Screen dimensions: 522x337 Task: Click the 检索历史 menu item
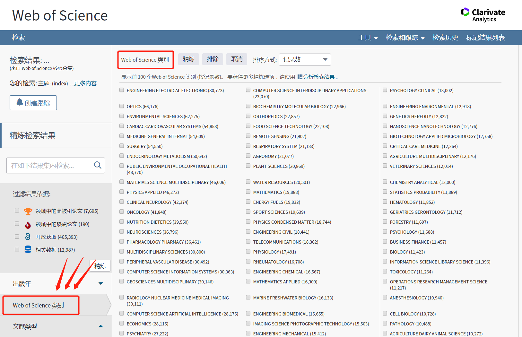pyautogui.click(x=445, y=38)
